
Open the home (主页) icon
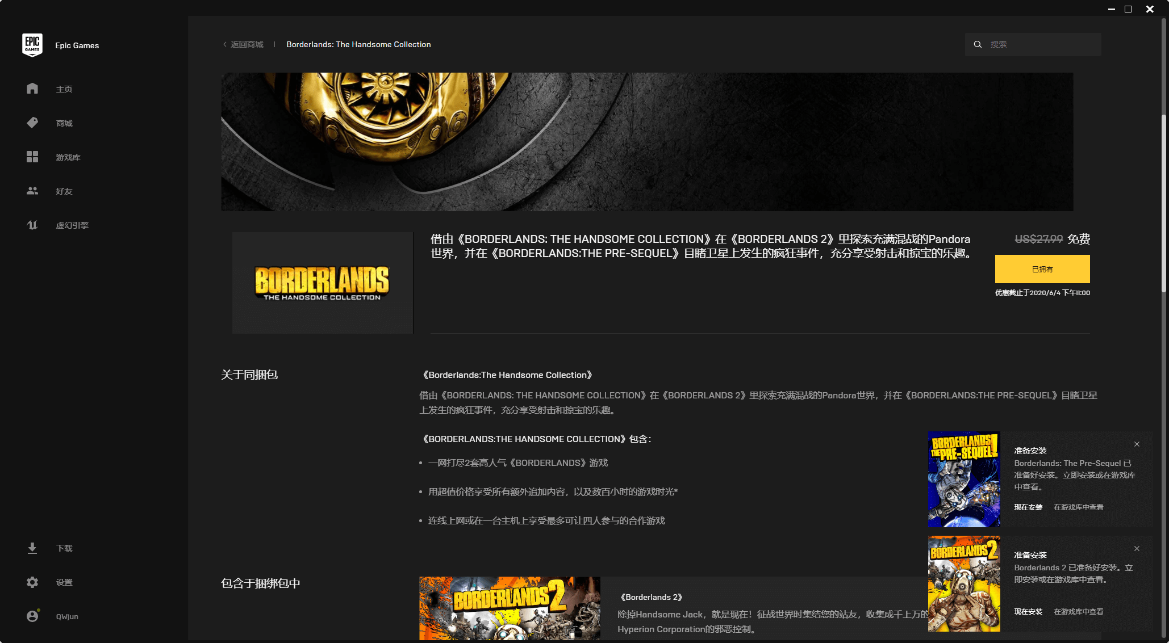tap(32, 89)
